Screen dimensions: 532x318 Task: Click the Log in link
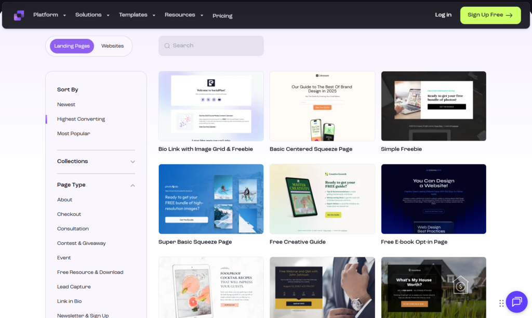pos(443,15)
